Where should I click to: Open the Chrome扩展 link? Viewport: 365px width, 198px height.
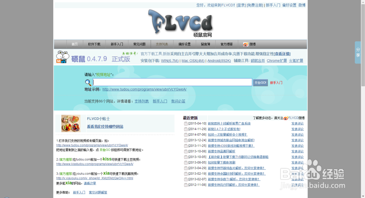click(x=277, y=61)
